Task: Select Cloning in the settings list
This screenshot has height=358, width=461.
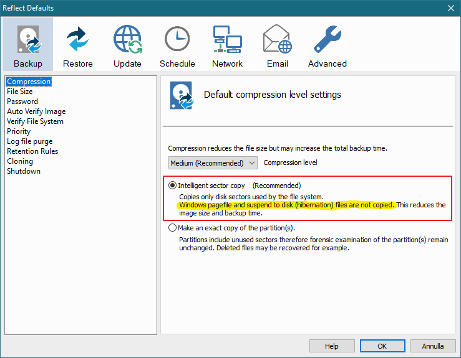Action: (20, 161)
